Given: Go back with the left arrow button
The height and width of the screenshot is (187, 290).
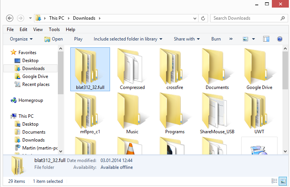Looking at the screenshot, I should click(x=9, y=18).
